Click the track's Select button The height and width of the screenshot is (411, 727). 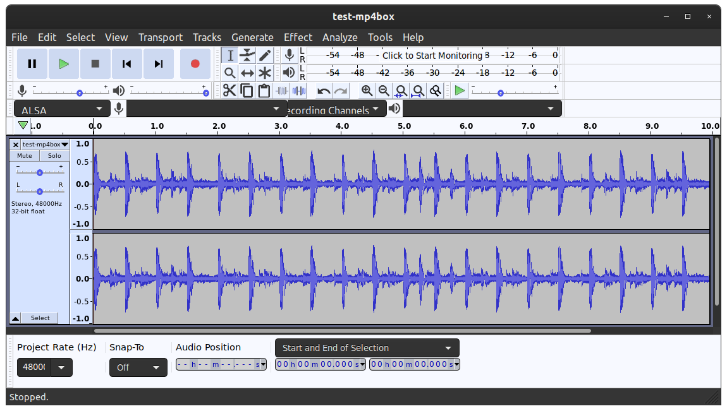point(40,318)
